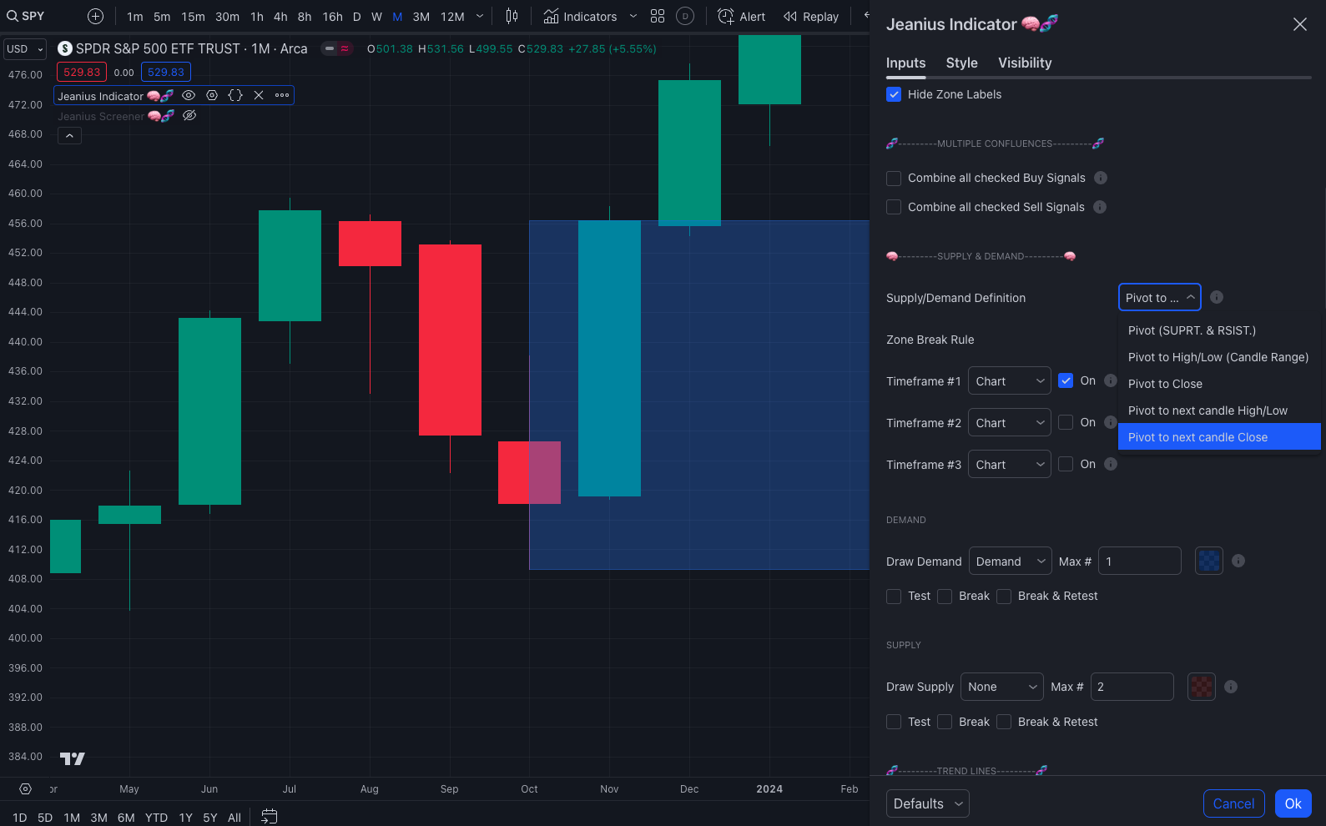The width and height of the screenshot is (1326, 826).
Task: Select Pivot to next candle High/Low
Action: (1219, 410)
